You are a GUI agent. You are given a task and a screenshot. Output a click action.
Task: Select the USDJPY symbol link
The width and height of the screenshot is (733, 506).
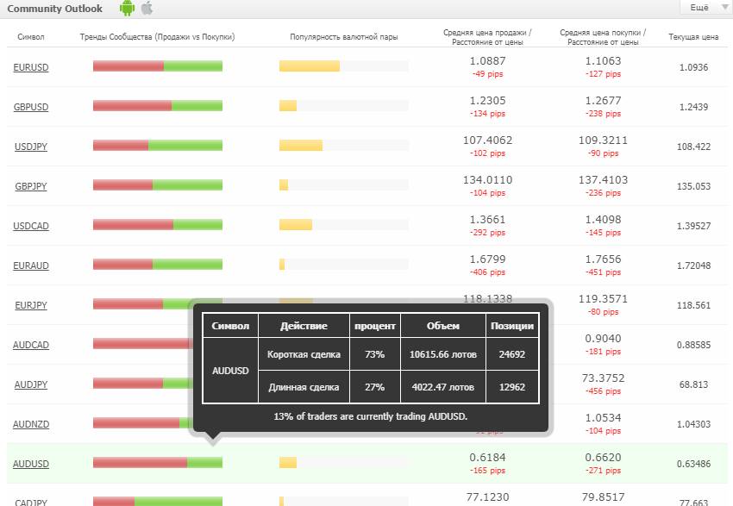pos(31,147)
